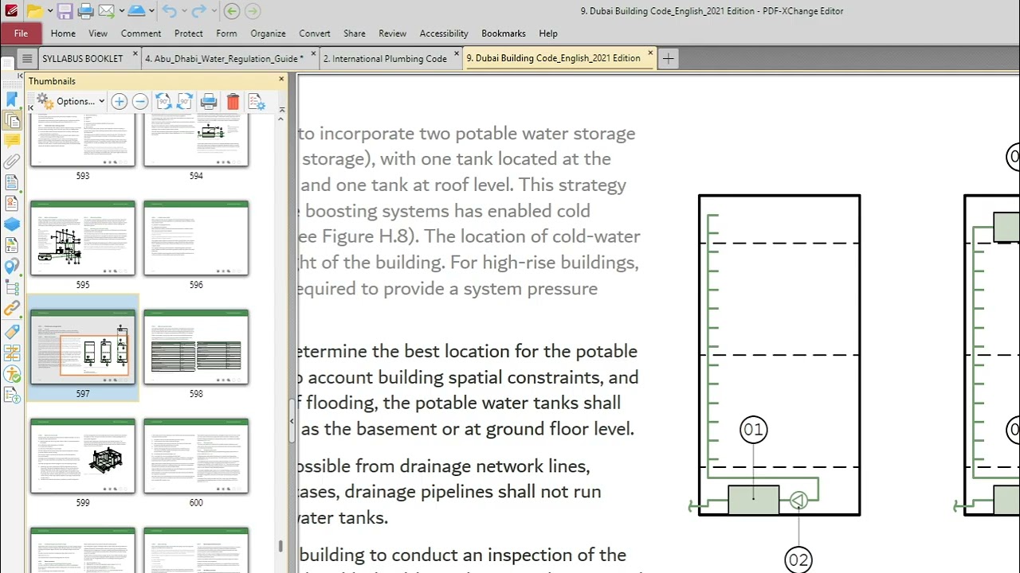Viewport: 1020px width, 573px height.
Task: Click the email envelope icon
Action: (106, 11)
